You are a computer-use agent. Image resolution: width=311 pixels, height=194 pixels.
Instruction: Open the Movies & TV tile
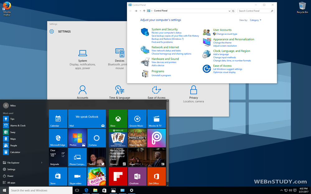[x=156, y=119]
